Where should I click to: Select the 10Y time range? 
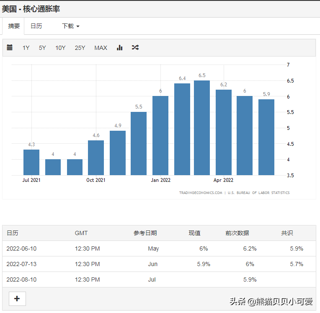pyautogui.click(x=60, y=48)
